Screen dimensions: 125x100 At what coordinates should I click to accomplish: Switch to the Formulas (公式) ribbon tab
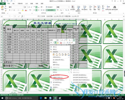(26, 3)
